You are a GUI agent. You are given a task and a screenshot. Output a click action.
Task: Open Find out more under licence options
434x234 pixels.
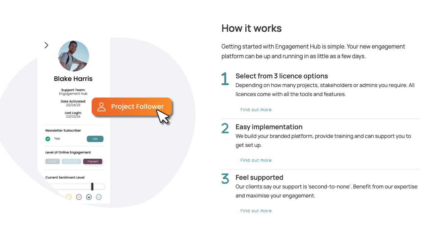[x=256, y=110]
